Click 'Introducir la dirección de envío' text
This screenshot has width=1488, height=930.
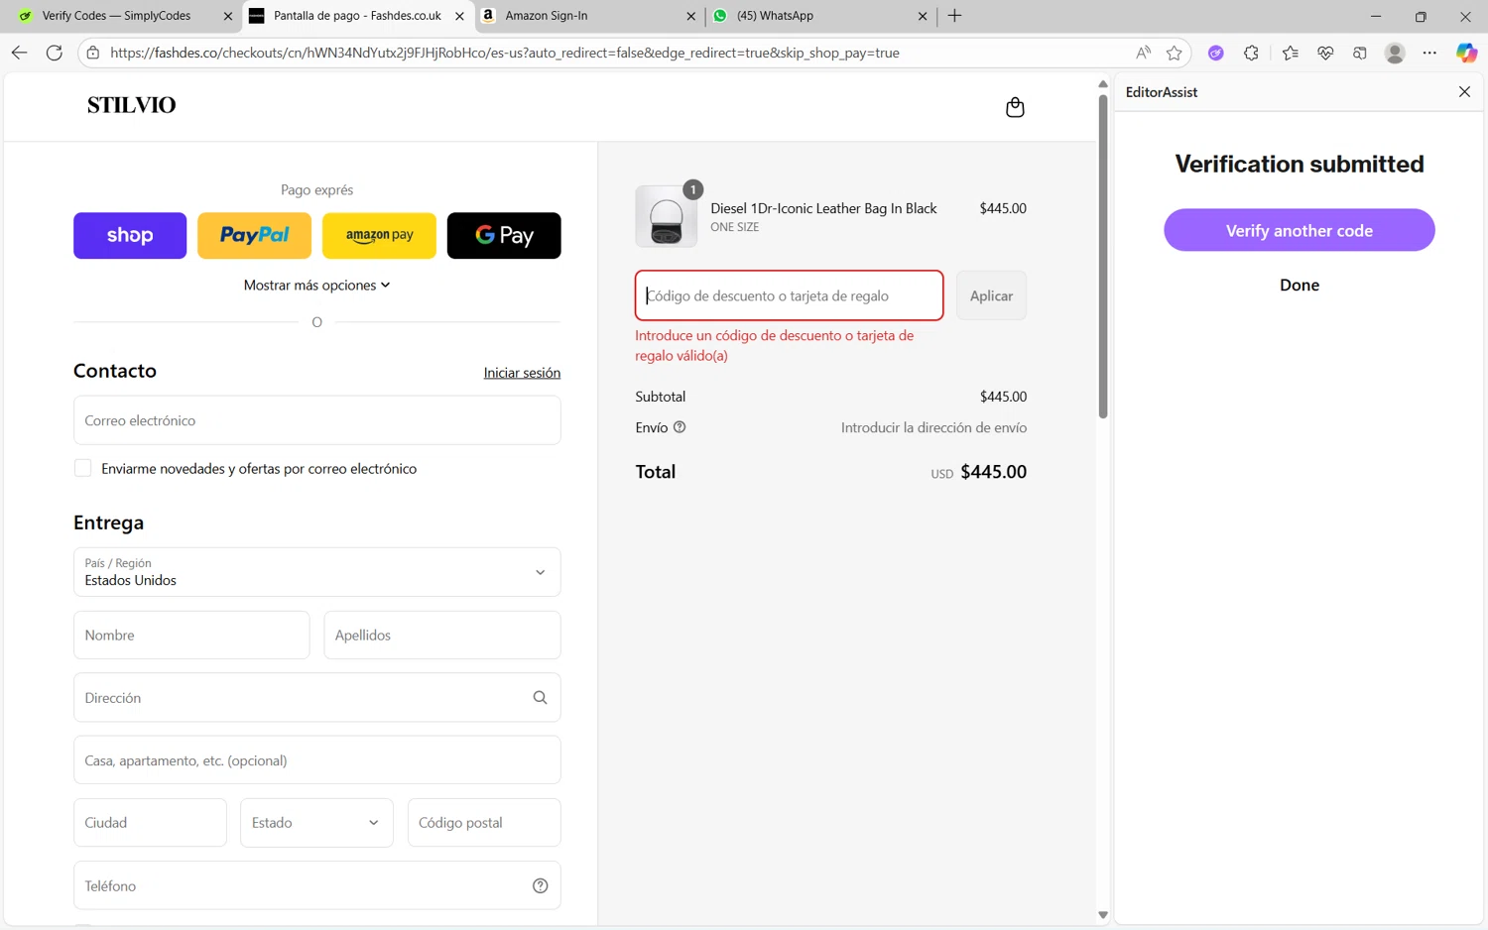[933, 427]
